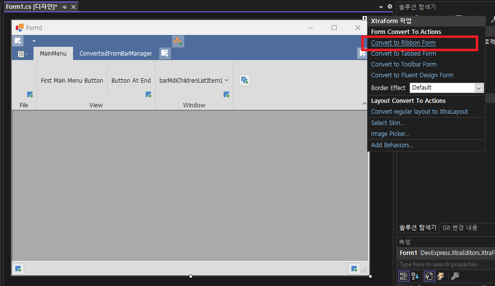Image resolution: width=495 pixels, height=286 pixels.
Task: Click Convert to Tabbed Form link
Action: point(403,54)
